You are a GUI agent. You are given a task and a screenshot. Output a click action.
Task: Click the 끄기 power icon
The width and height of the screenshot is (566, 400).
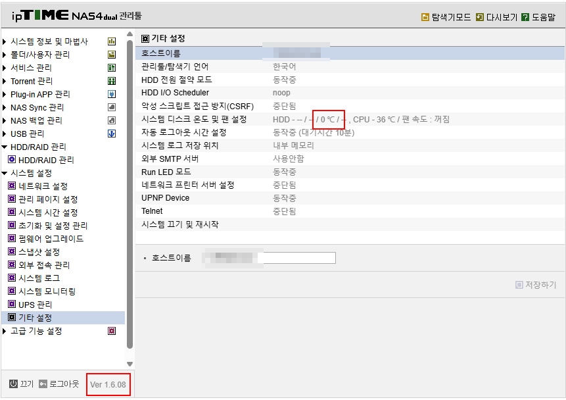[x=13, y=384]
